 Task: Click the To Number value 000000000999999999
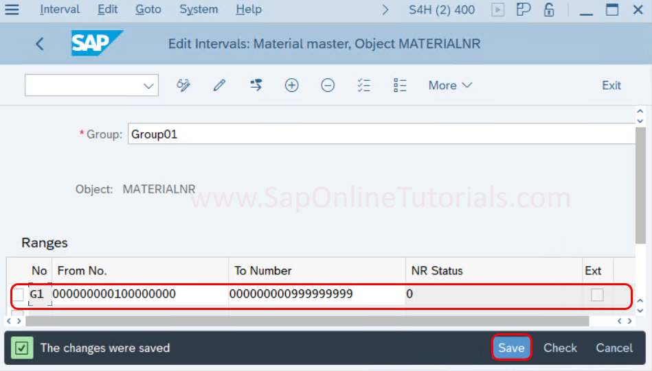click(x=317, y=294)
